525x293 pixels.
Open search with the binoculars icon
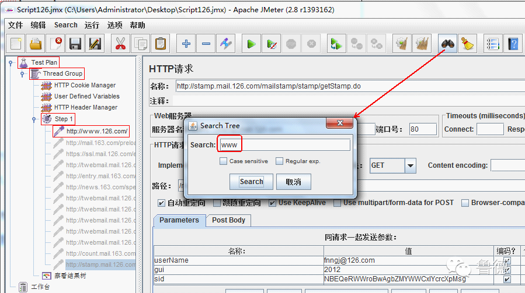[448, 44]
